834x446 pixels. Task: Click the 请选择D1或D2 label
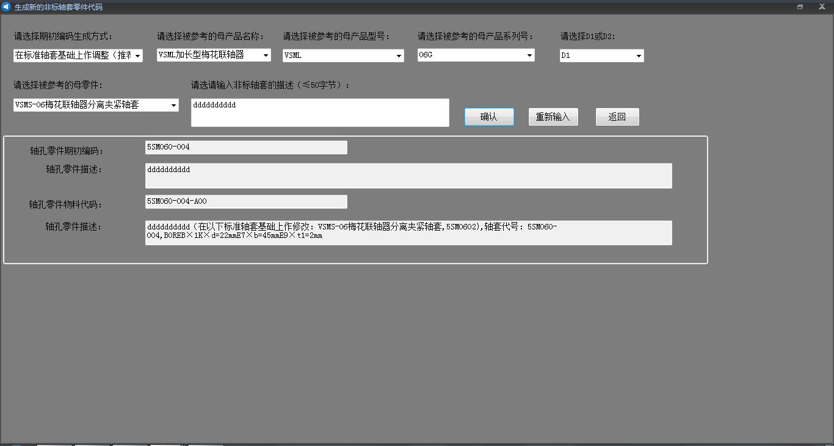[x=587, y=37]
